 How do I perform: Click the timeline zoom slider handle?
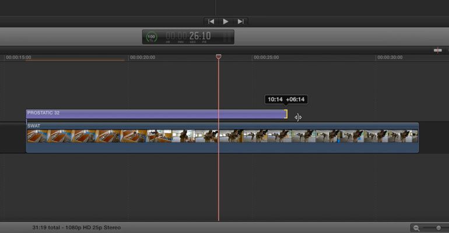[x=439, y=228]
